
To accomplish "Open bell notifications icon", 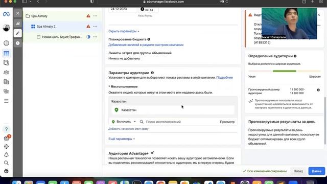I will click(x=6, y=155).
